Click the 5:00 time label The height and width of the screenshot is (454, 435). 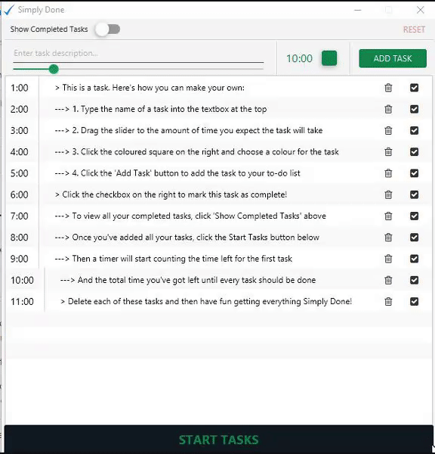pos(20,173)
